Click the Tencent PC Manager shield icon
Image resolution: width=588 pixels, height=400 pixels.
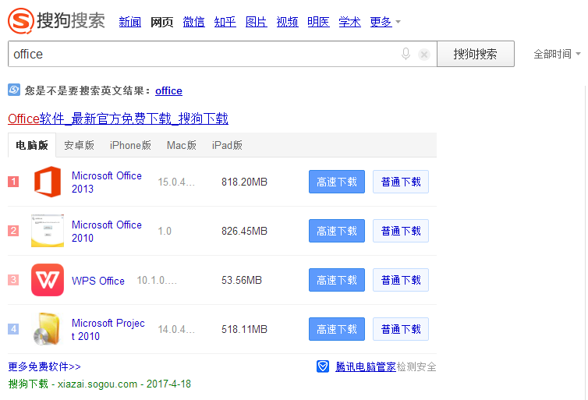click(323, 366)
